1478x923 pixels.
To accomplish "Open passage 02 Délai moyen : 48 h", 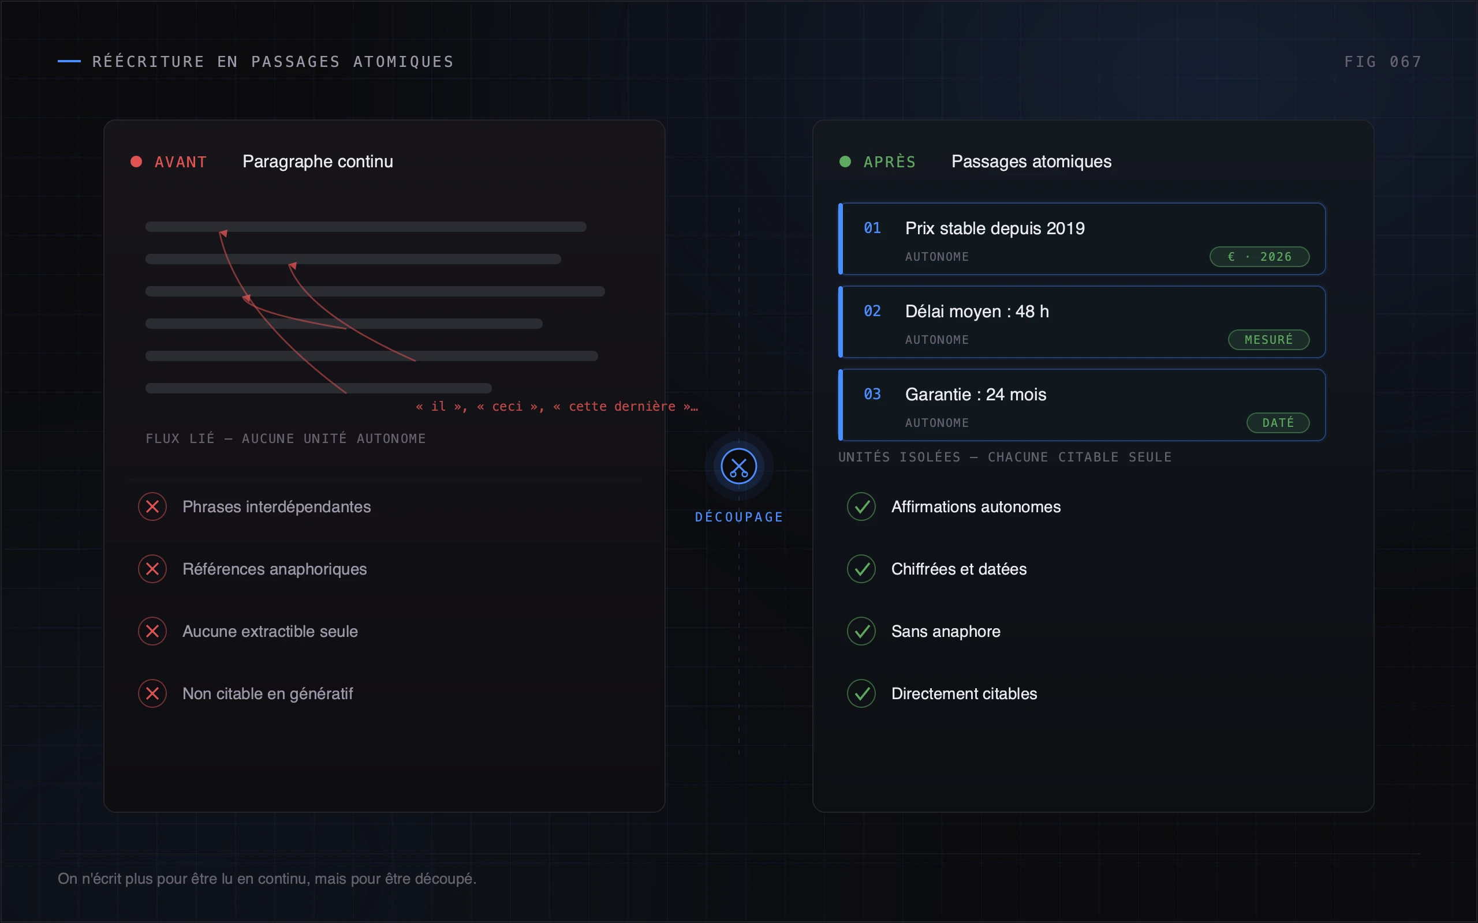I will (x=1081, y=322).
